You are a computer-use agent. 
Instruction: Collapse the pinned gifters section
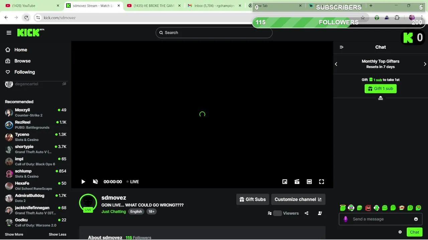[x=381, y=98]
